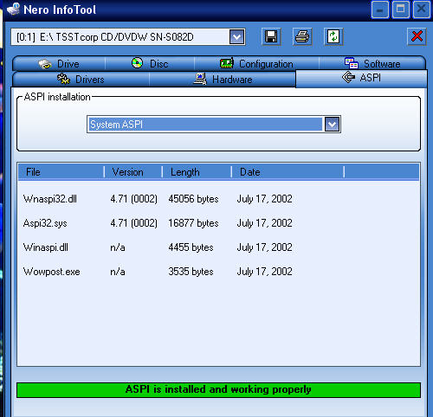The width and height of the screenshot is (433, 417).
Task: Open the Disc tab
Action: tap(150, 64)
